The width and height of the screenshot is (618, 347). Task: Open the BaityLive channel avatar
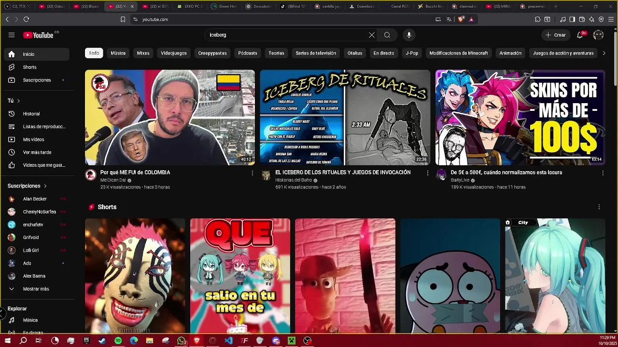click(441, 175)
